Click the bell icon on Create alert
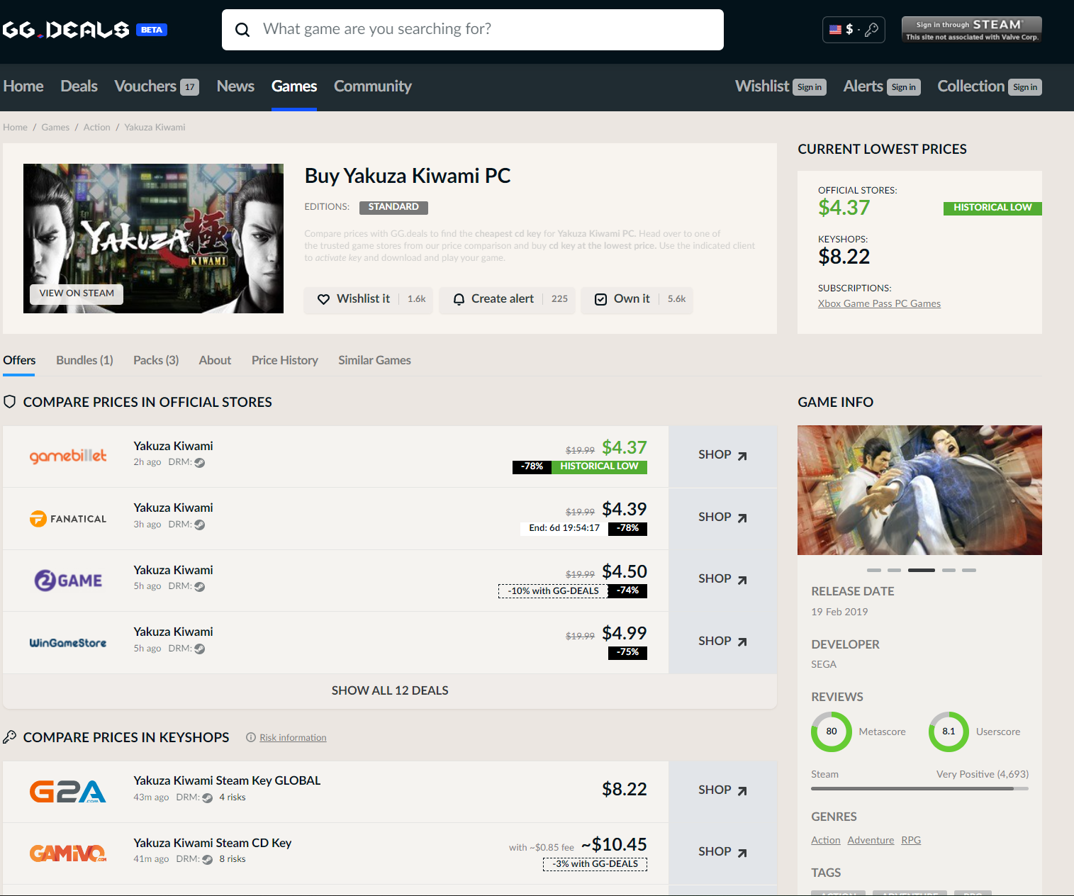The width and height of the screenshot is (1074, 896). 459,299
